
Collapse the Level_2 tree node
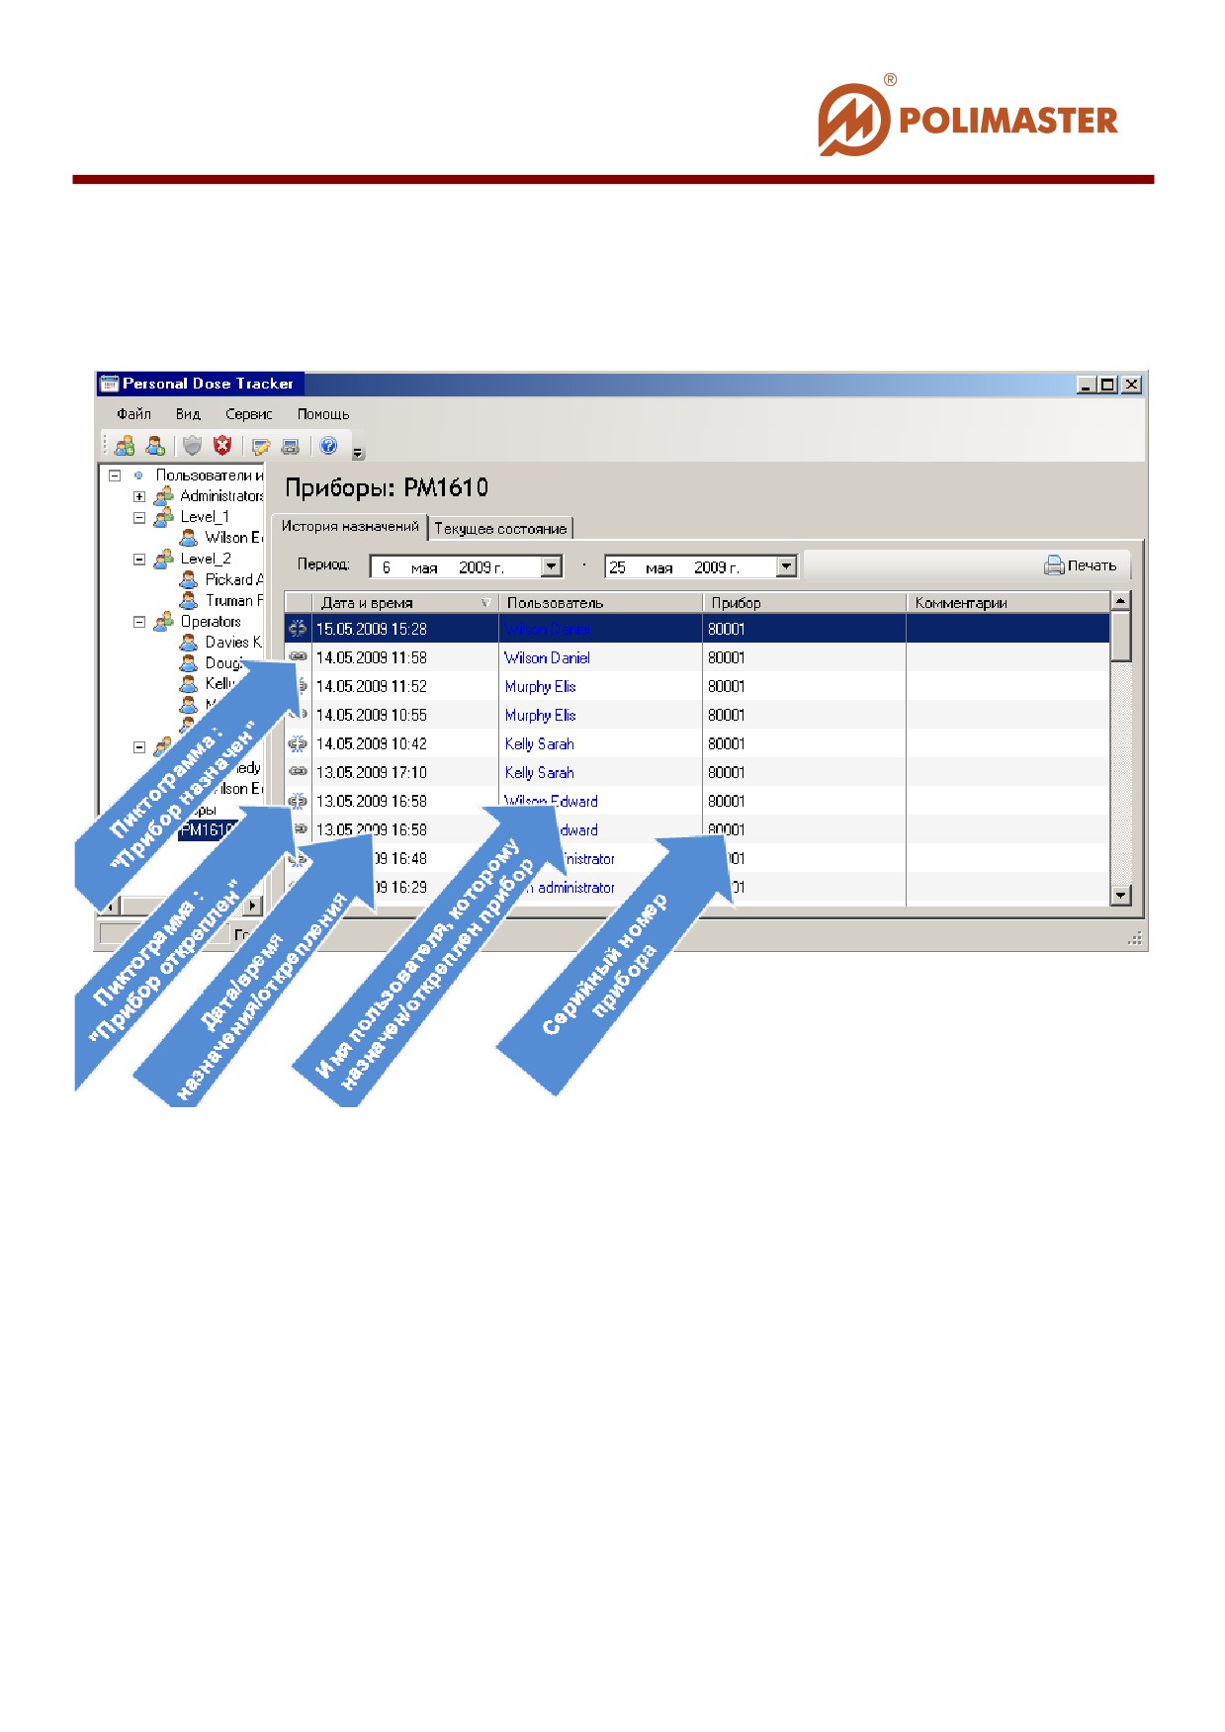point(139,560)
